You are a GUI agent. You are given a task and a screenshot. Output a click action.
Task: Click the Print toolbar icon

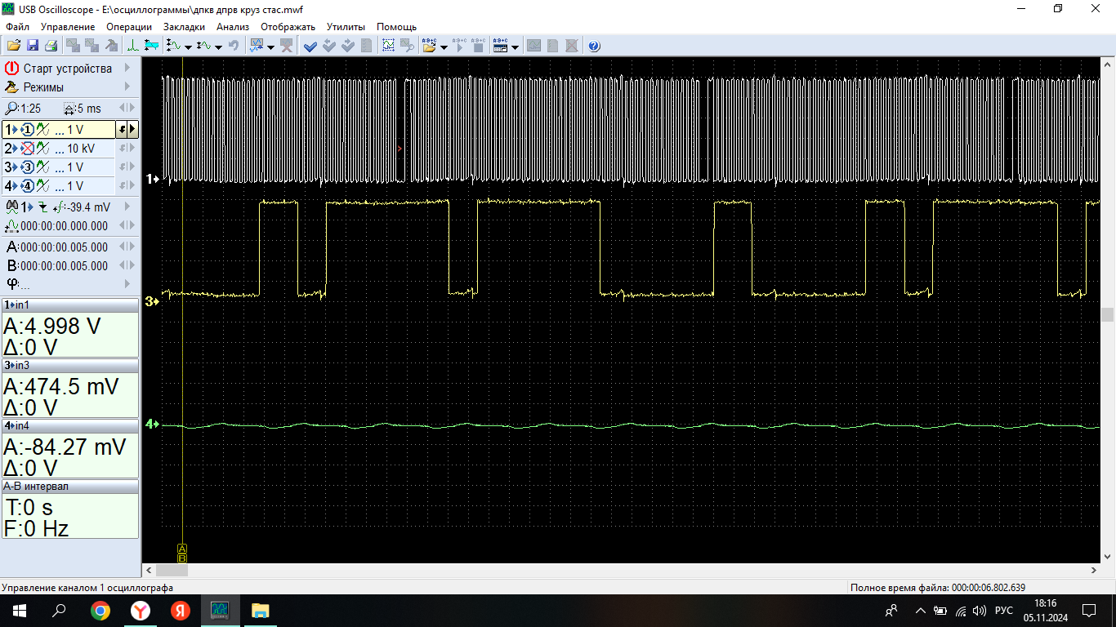click(x=51, y=46)
